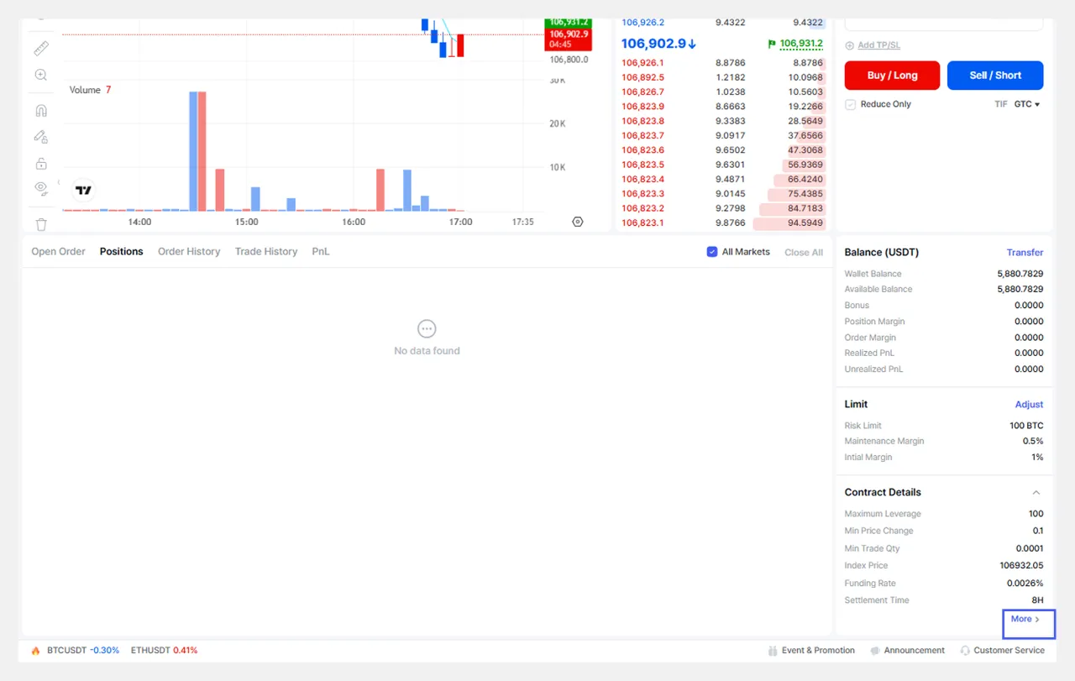Click the Transfer link in Balance

tap(1025, 253)
